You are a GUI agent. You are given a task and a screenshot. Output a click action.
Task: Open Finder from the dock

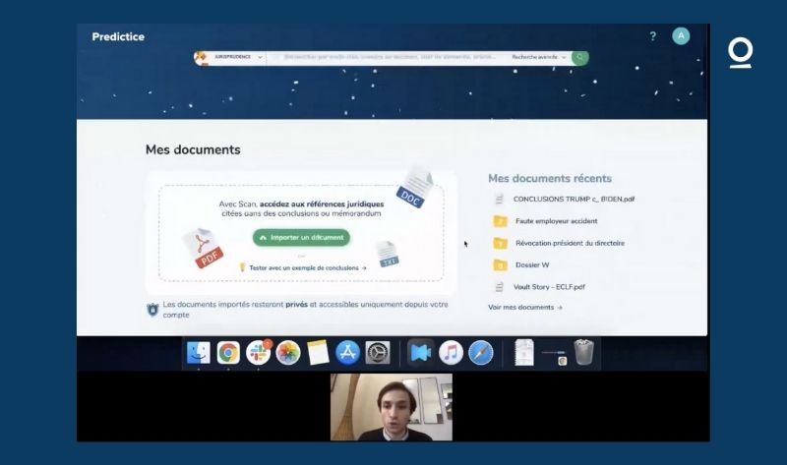pos(199,353)
